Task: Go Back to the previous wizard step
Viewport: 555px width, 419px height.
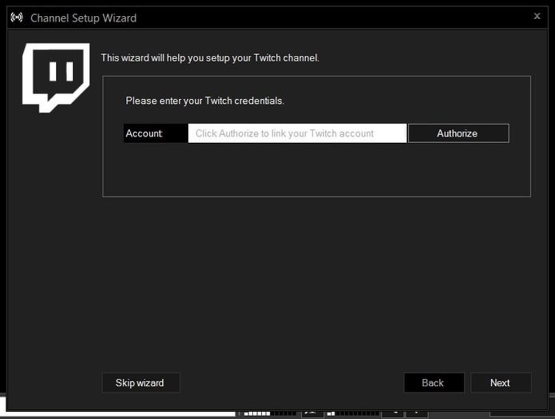Action: coord(434,382)
